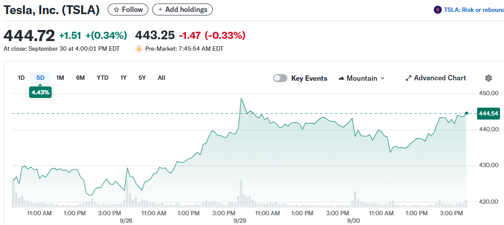Screen dimensions: 504x225
Task: Show the YTD chart range
Action: click(x=102, y=78)
